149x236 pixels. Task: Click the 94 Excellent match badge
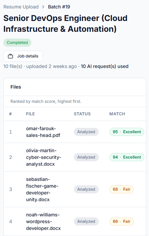pyautogui.click(x=127, y=157)
